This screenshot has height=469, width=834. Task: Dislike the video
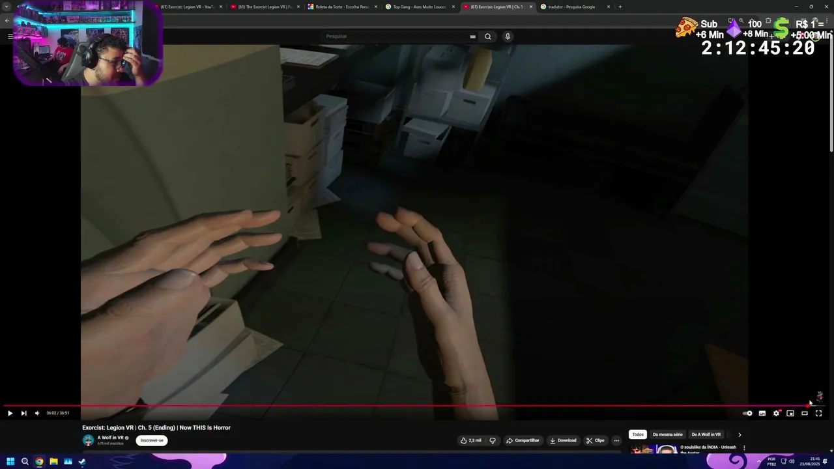(493, 440)
